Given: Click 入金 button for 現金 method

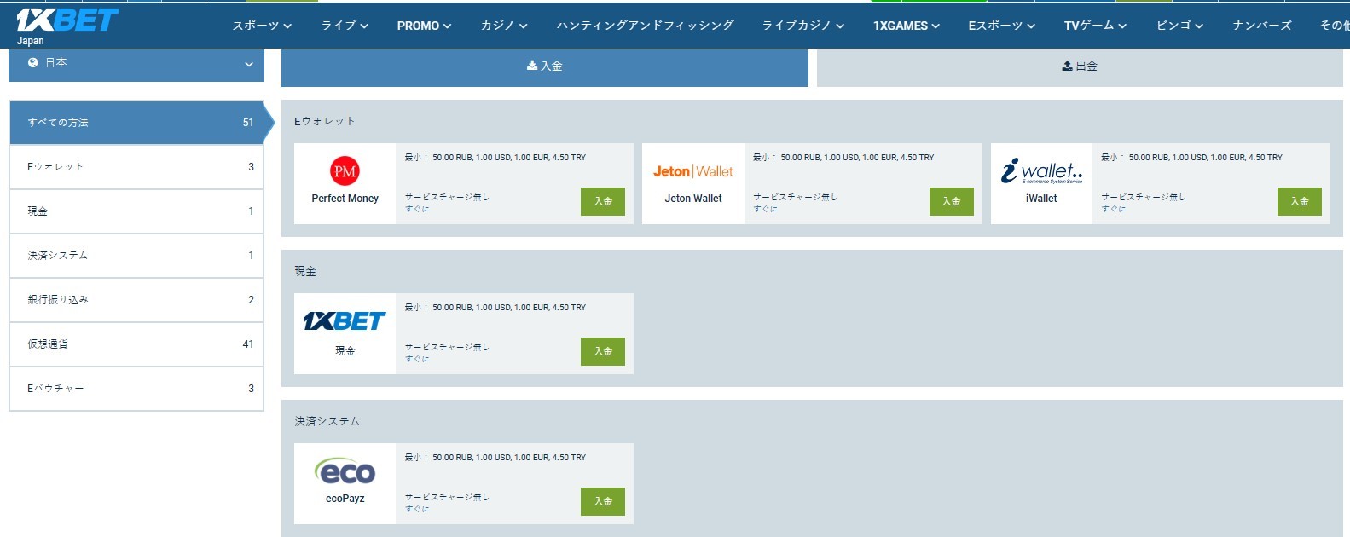Looking at the screenshot, I should [603, 351].
